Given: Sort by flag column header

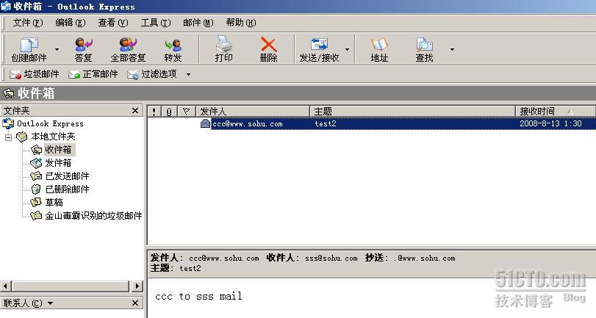Looking at the screenshot, I should (186, 112).
